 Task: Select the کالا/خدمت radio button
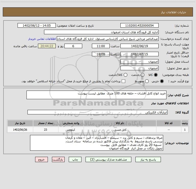125,75
